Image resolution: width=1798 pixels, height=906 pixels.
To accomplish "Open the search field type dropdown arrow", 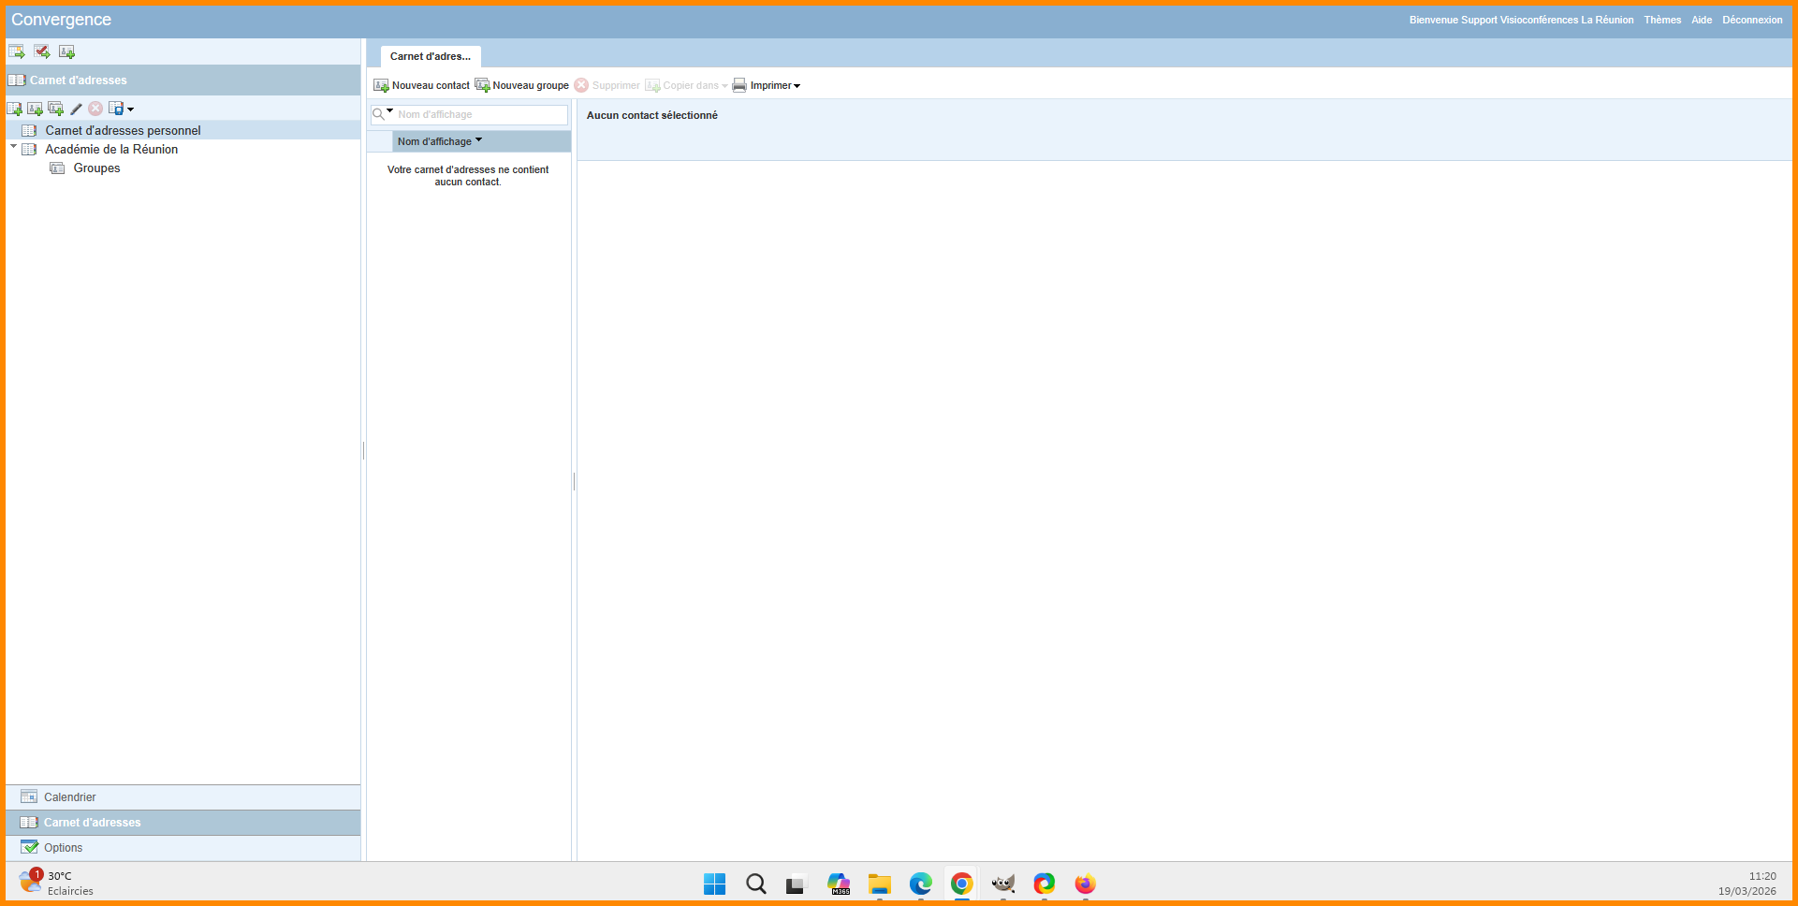I will 390,112.
